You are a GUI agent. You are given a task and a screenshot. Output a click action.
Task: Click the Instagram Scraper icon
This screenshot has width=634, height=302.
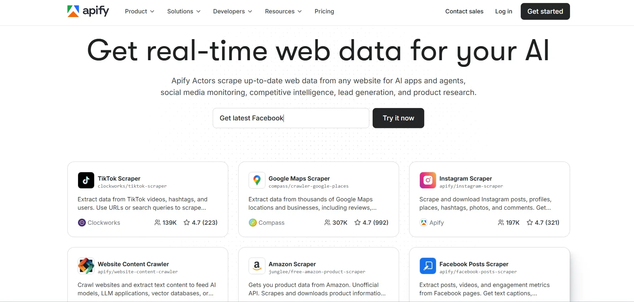(x=428, y=180)
